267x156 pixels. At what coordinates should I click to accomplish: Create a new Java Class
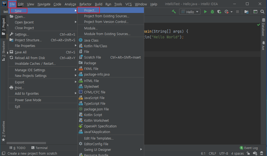(x=111, y=40)
